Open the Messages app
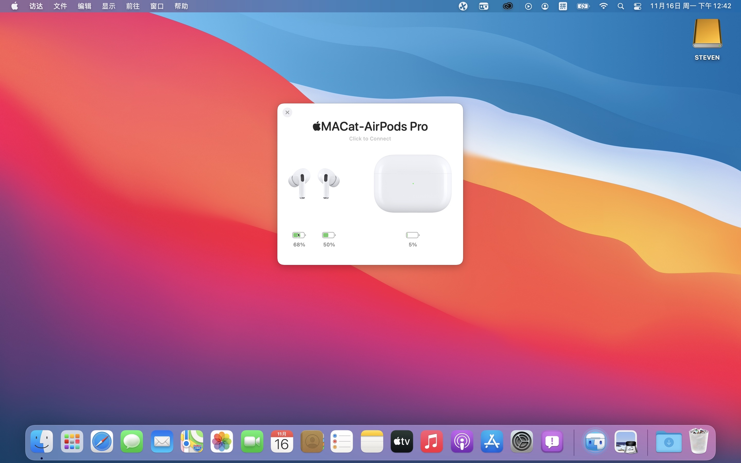Screen dimensions: 741x463 (x=132, y=441)
